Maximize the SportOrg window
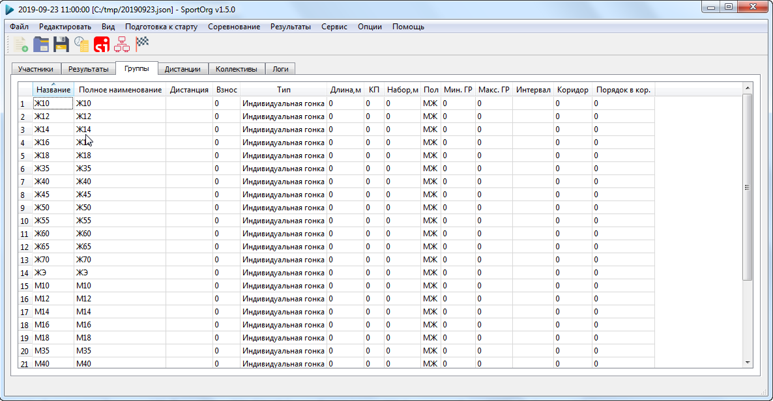Screen dimensions: 773x401 coord(729,7)
